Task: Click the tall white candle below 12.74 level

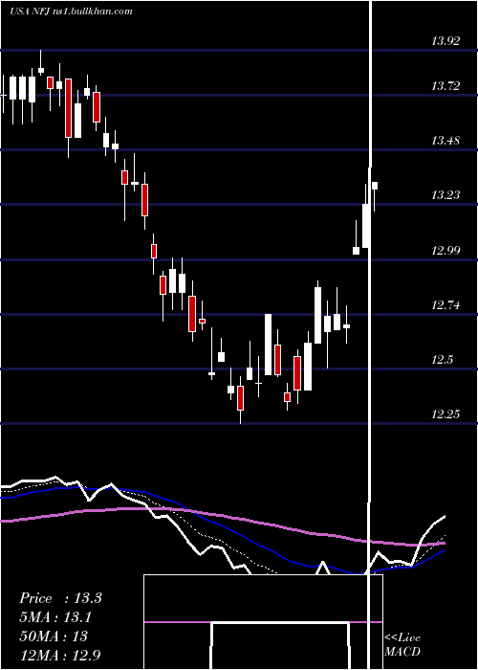Action: (x=268, y=345)
